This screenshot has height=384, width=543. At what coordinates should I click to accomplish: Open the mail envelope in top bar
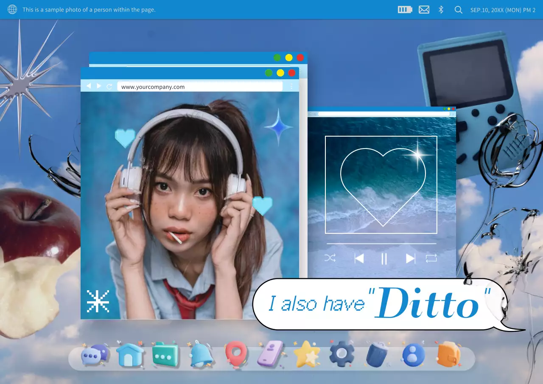coord(424,10)
